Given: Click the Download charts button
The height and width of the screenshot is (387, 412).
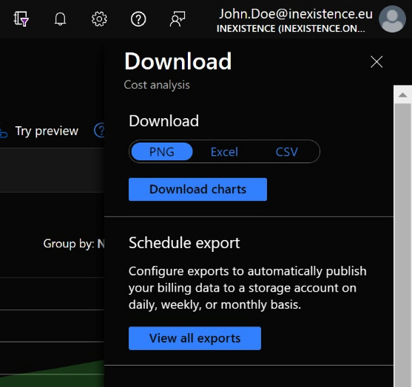Looking at the screenshot, I should pos(197,189).
